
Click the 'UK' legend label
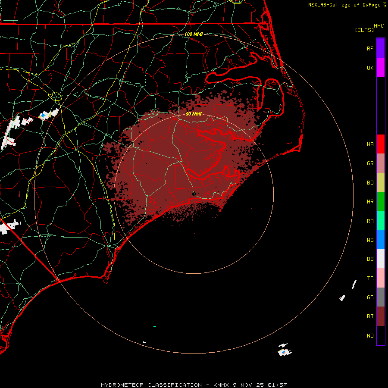point(370,68)
